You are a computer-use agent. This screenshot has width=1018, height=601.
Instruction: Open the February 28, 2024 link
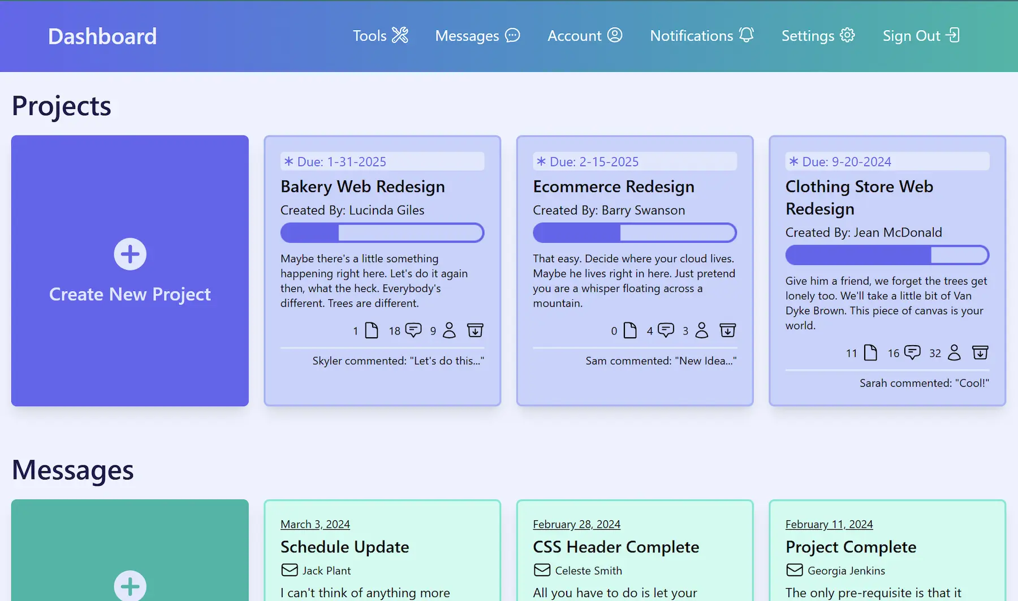(x=576, y=524)
